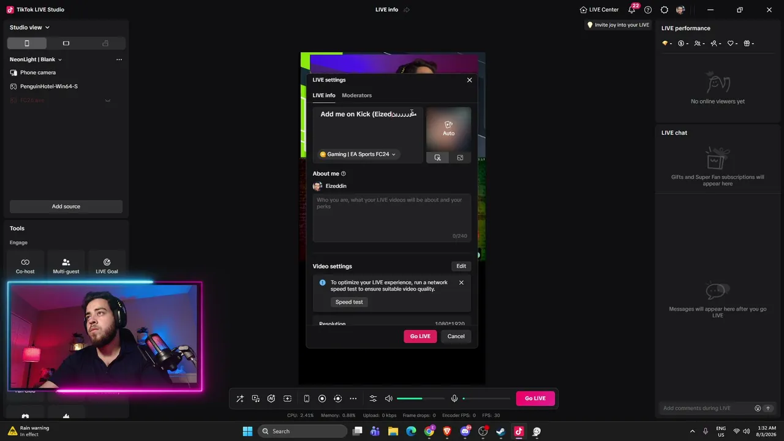Open the help question mark icon
Screen dimensions: 784x441
[648, 10]
